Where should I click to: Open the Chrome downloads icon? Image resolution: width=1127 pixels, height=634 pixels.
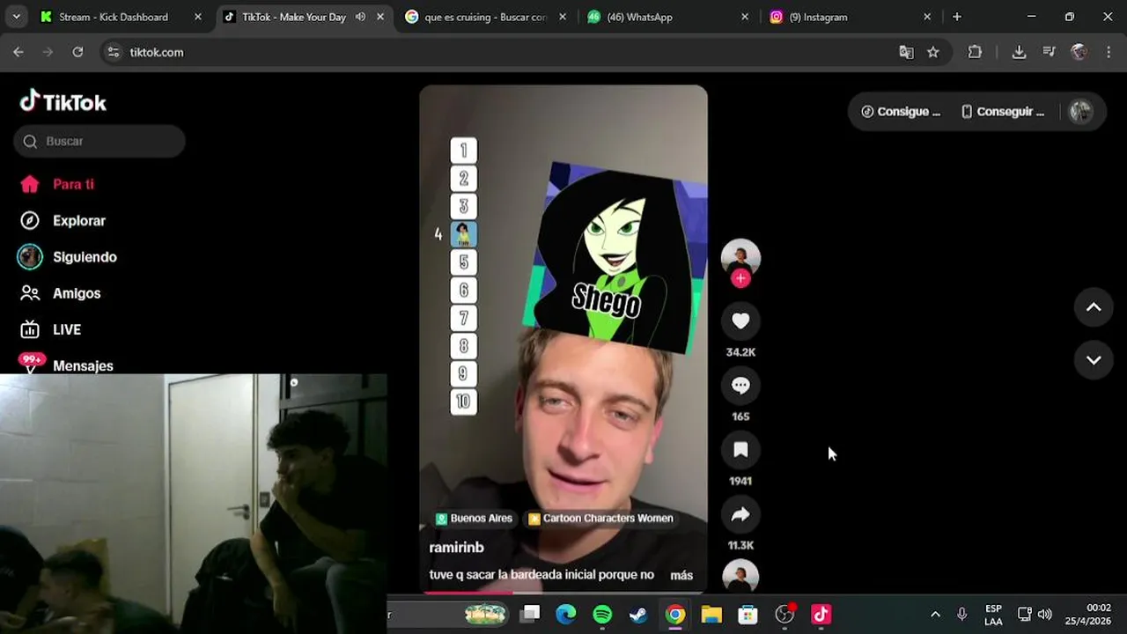point(1019,52)
